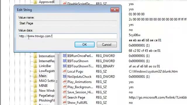Select the Save_Session_Hi... string icon
Screen dimensions: 187x105
(x=65, y=92)
